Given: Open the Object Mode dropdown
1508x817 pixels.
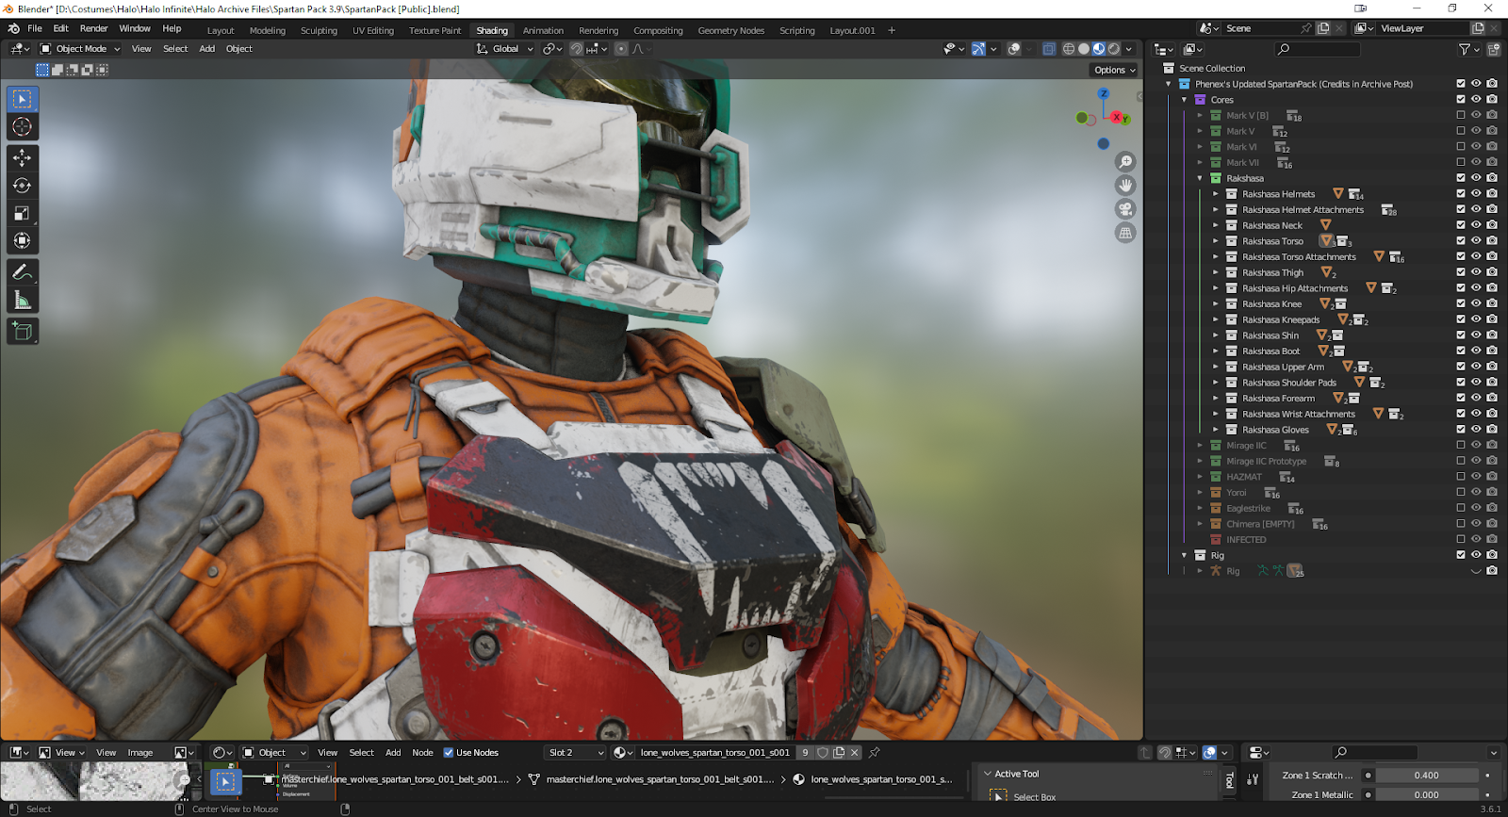Looking at the screenshot, I should [x=80, y=49].
